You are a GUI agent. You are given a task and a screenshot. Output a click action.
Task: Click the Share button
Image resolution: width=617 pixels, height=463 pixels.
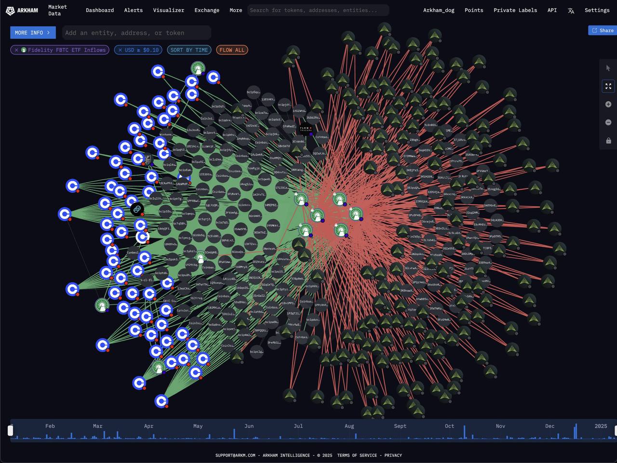(x=603, y=30)
